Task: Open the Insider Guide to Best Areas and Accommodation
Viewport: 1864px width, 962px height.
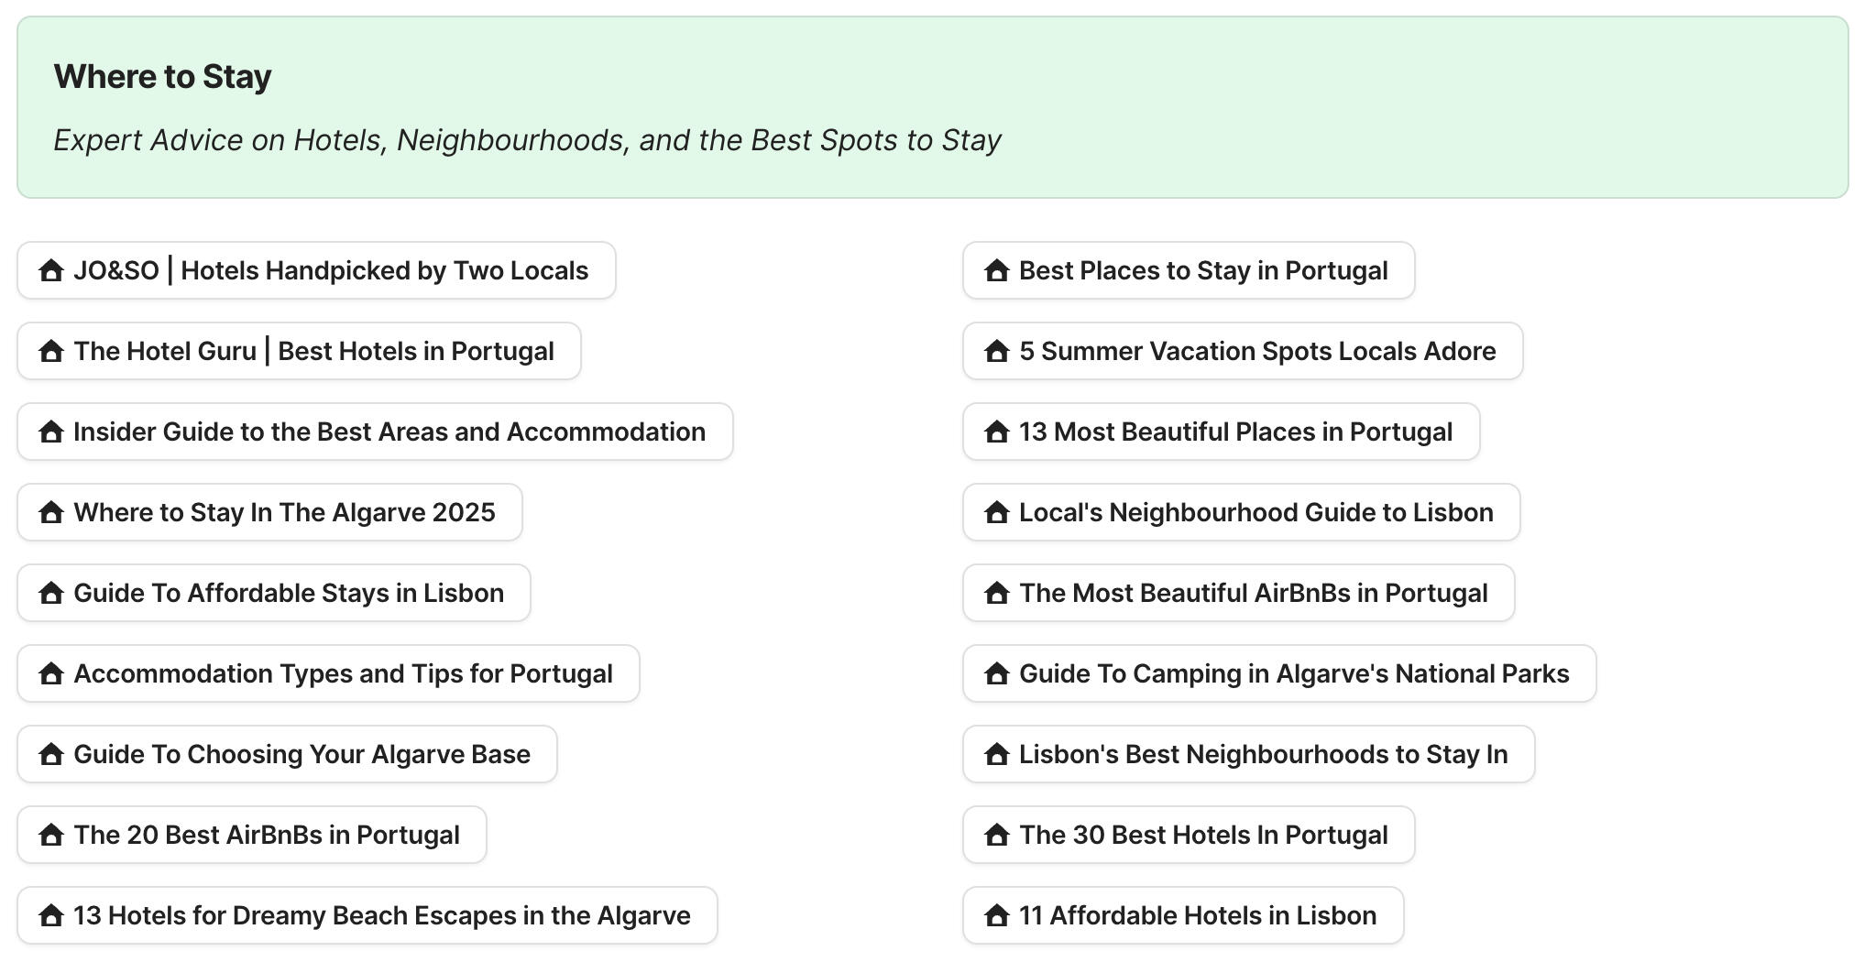Action: tap(374, 432)
